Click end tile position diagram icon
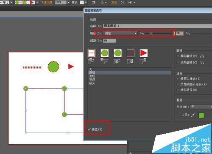This screenshot has width=212, height=154. (143, 61)
